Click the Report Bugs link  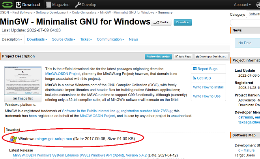click(x=205, y=69)
